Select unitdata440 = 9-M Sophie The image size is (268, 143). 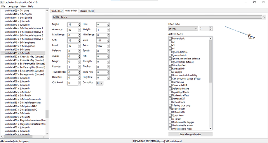(19, 14)
